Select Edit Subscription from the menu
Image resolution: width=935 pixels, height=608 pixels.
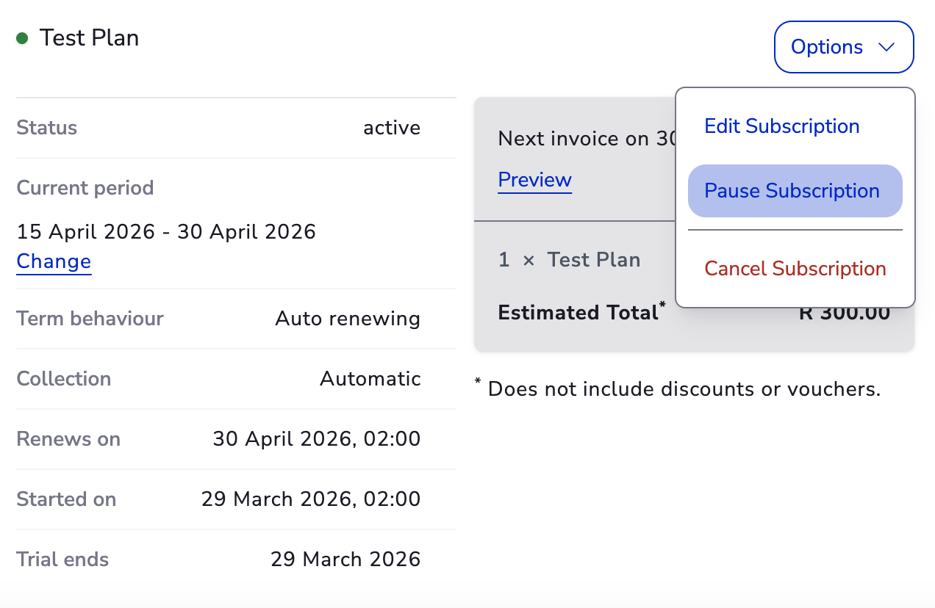[x=781, y=126]
